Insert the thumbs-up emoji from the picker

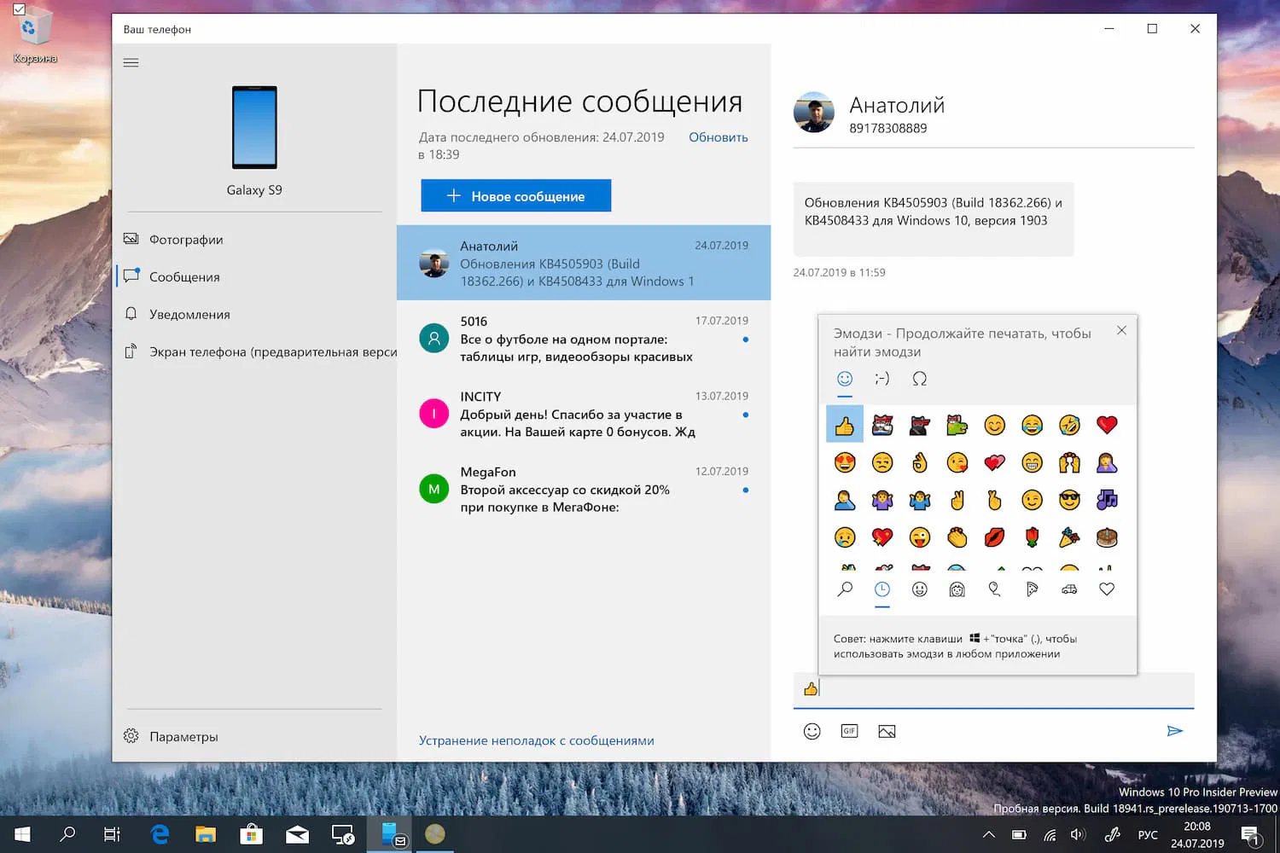(845, 425)
